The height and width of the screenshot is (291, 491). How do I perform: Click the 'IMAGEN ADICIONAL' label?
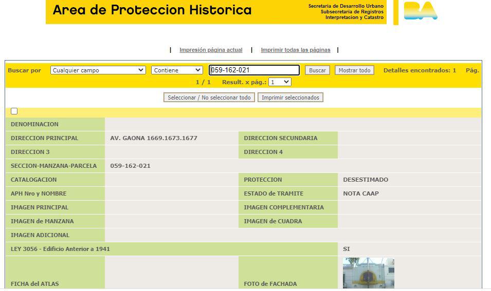point(40,235)
